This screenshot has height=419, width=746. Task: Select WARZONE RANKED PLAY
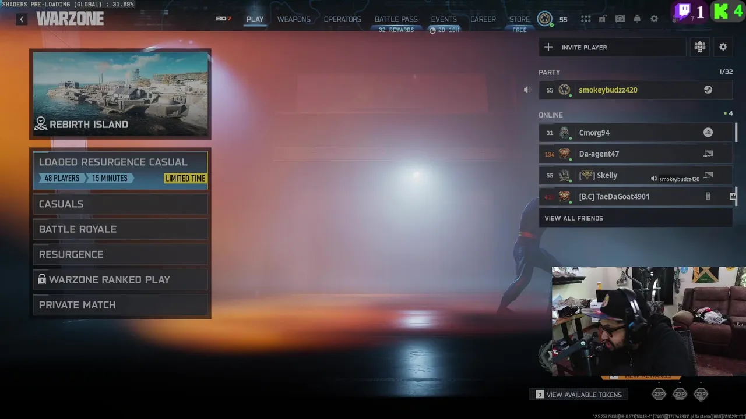[x=121, y=279]
